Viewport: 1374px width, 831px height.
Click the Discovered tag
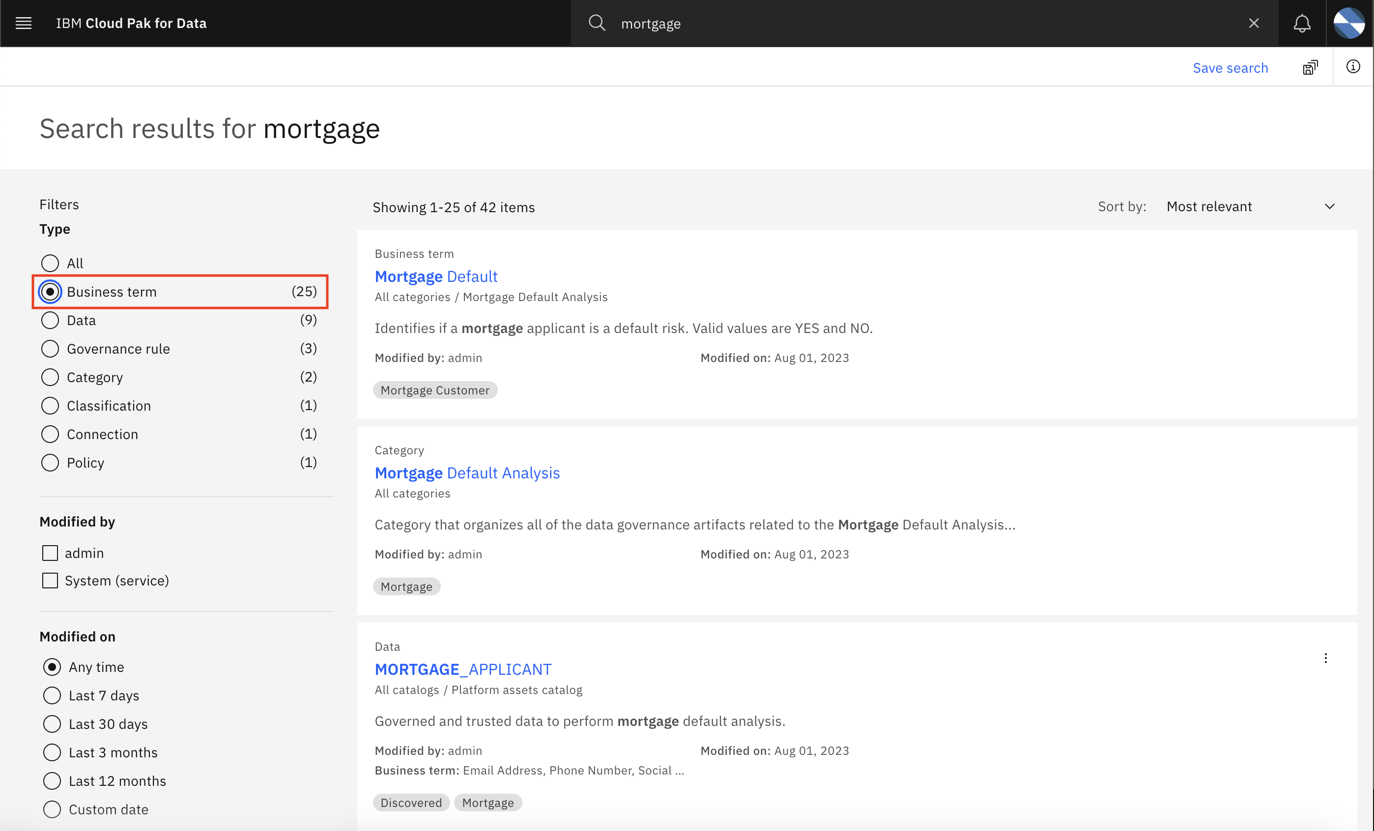(411, 803)
